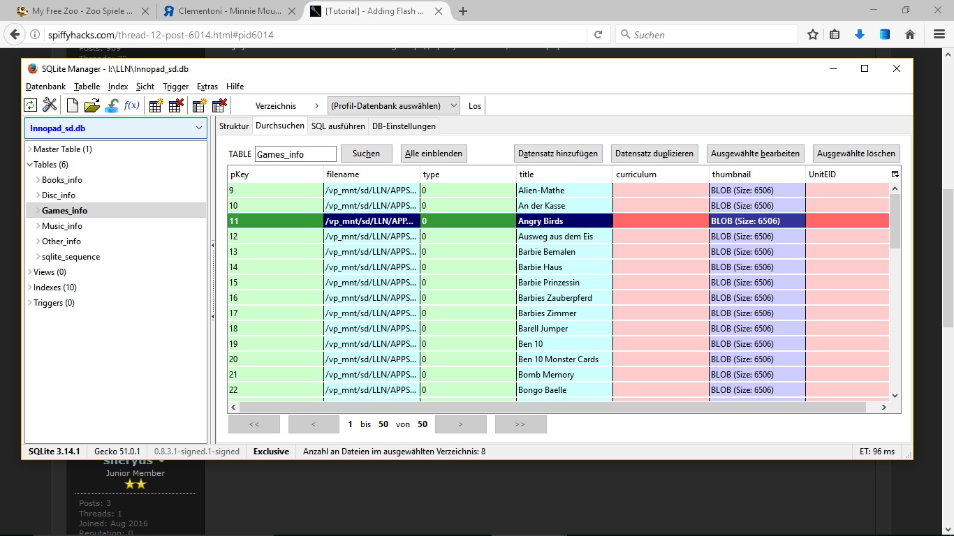The width and height of the screenshot is (954, 536).
Task: Click the new database blank-page icon
Action: (73, 105)
